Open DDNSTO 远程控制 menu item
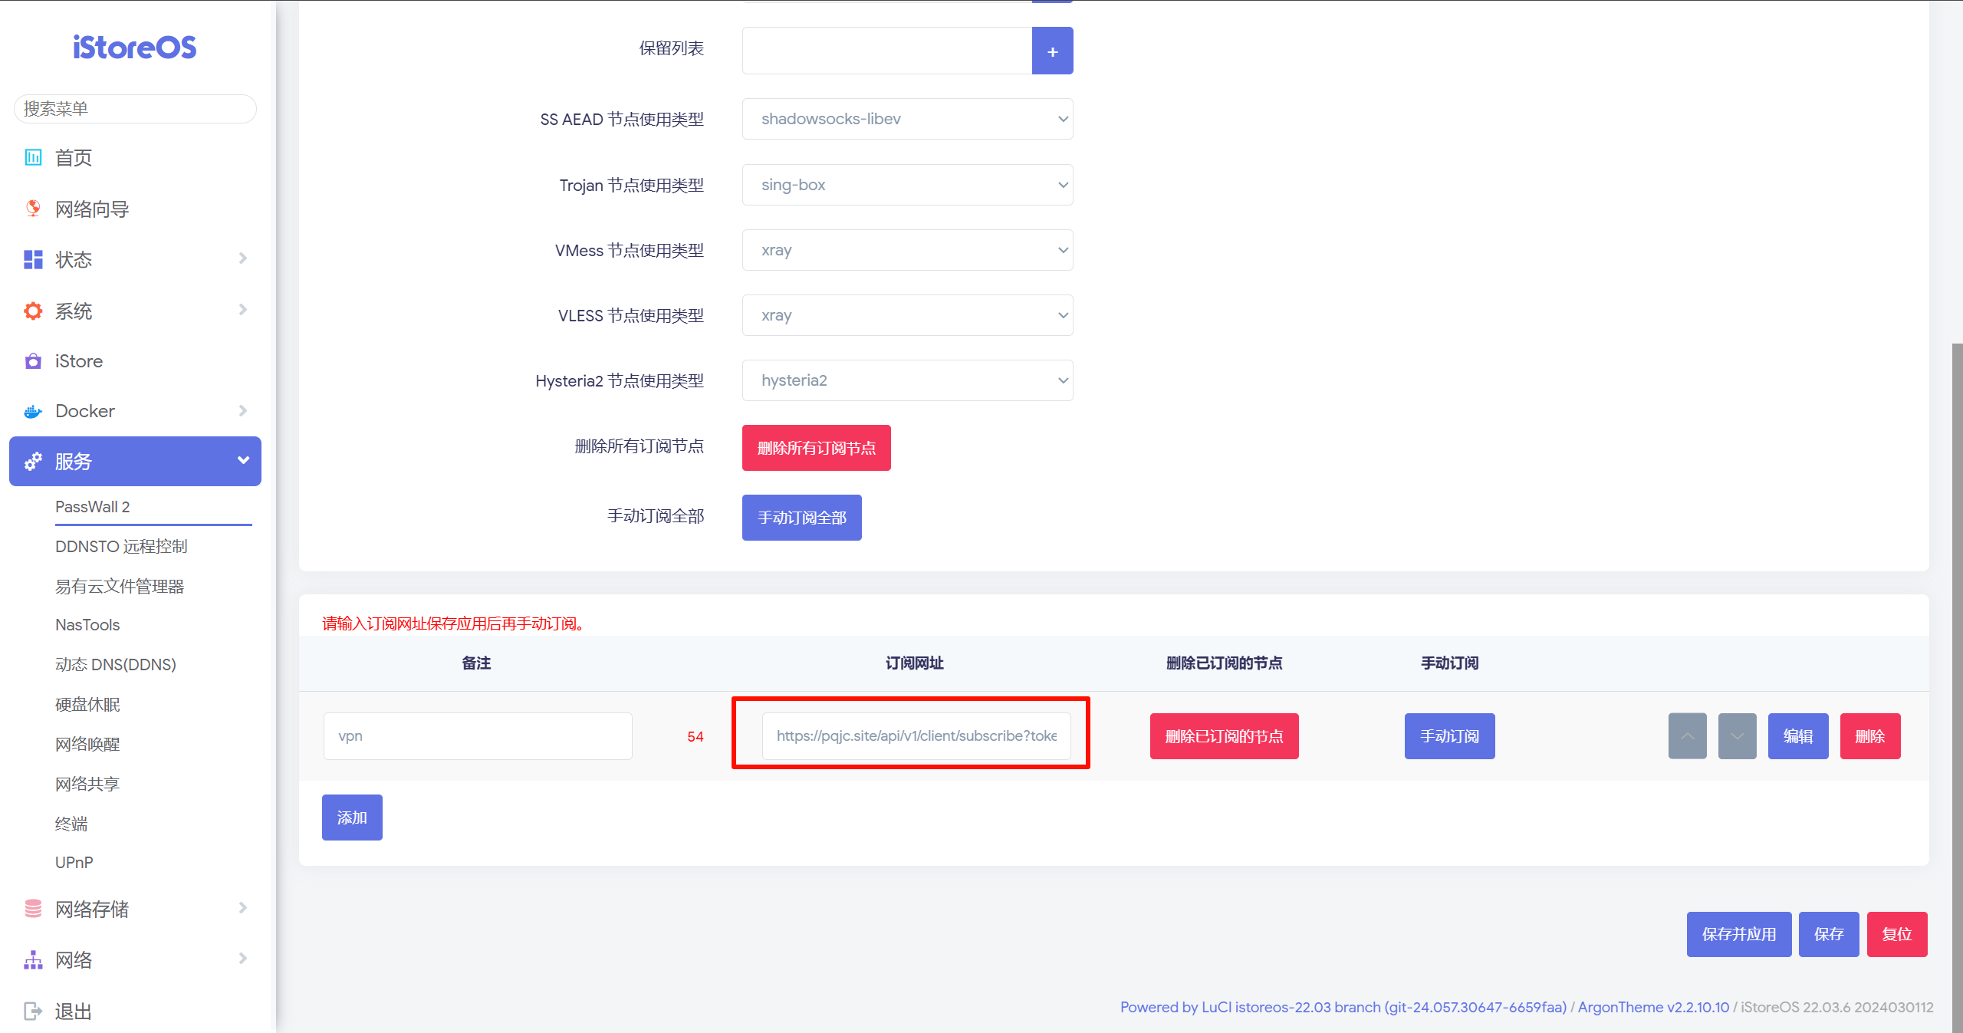The height and width of the screenshot is (1033, 1963). click(x=121, y=546)
